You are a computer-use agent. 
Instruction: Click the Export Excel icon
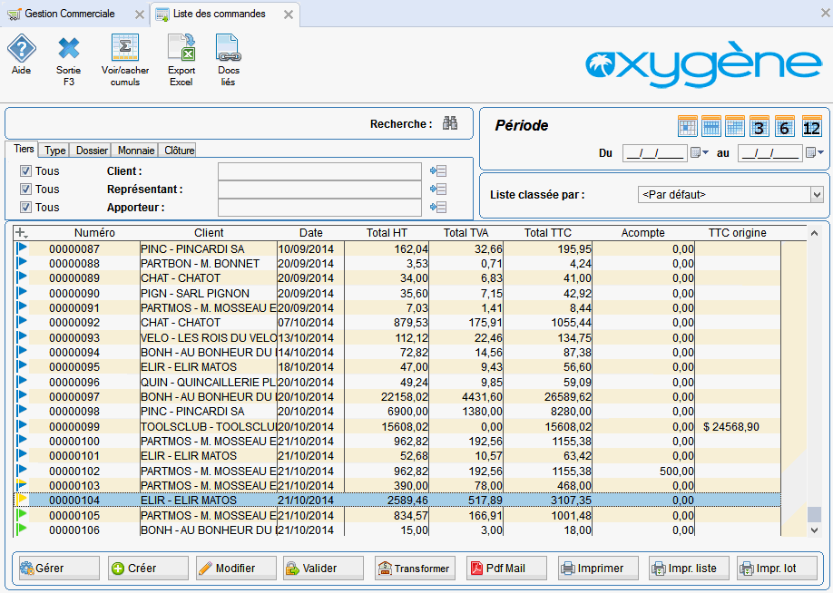pyautogui.click(x=181, y=48)
